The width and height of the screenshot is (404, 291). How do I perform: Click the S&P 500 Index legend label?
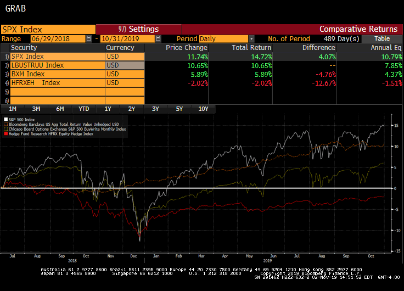point(21,120)
